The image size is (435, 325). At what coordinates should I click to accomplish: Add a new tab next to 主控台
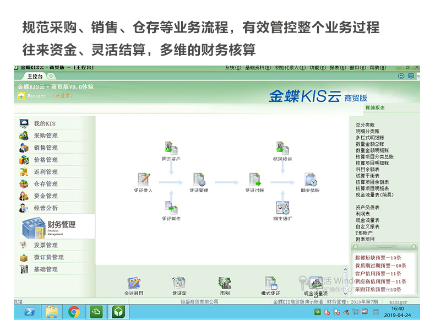51,76
